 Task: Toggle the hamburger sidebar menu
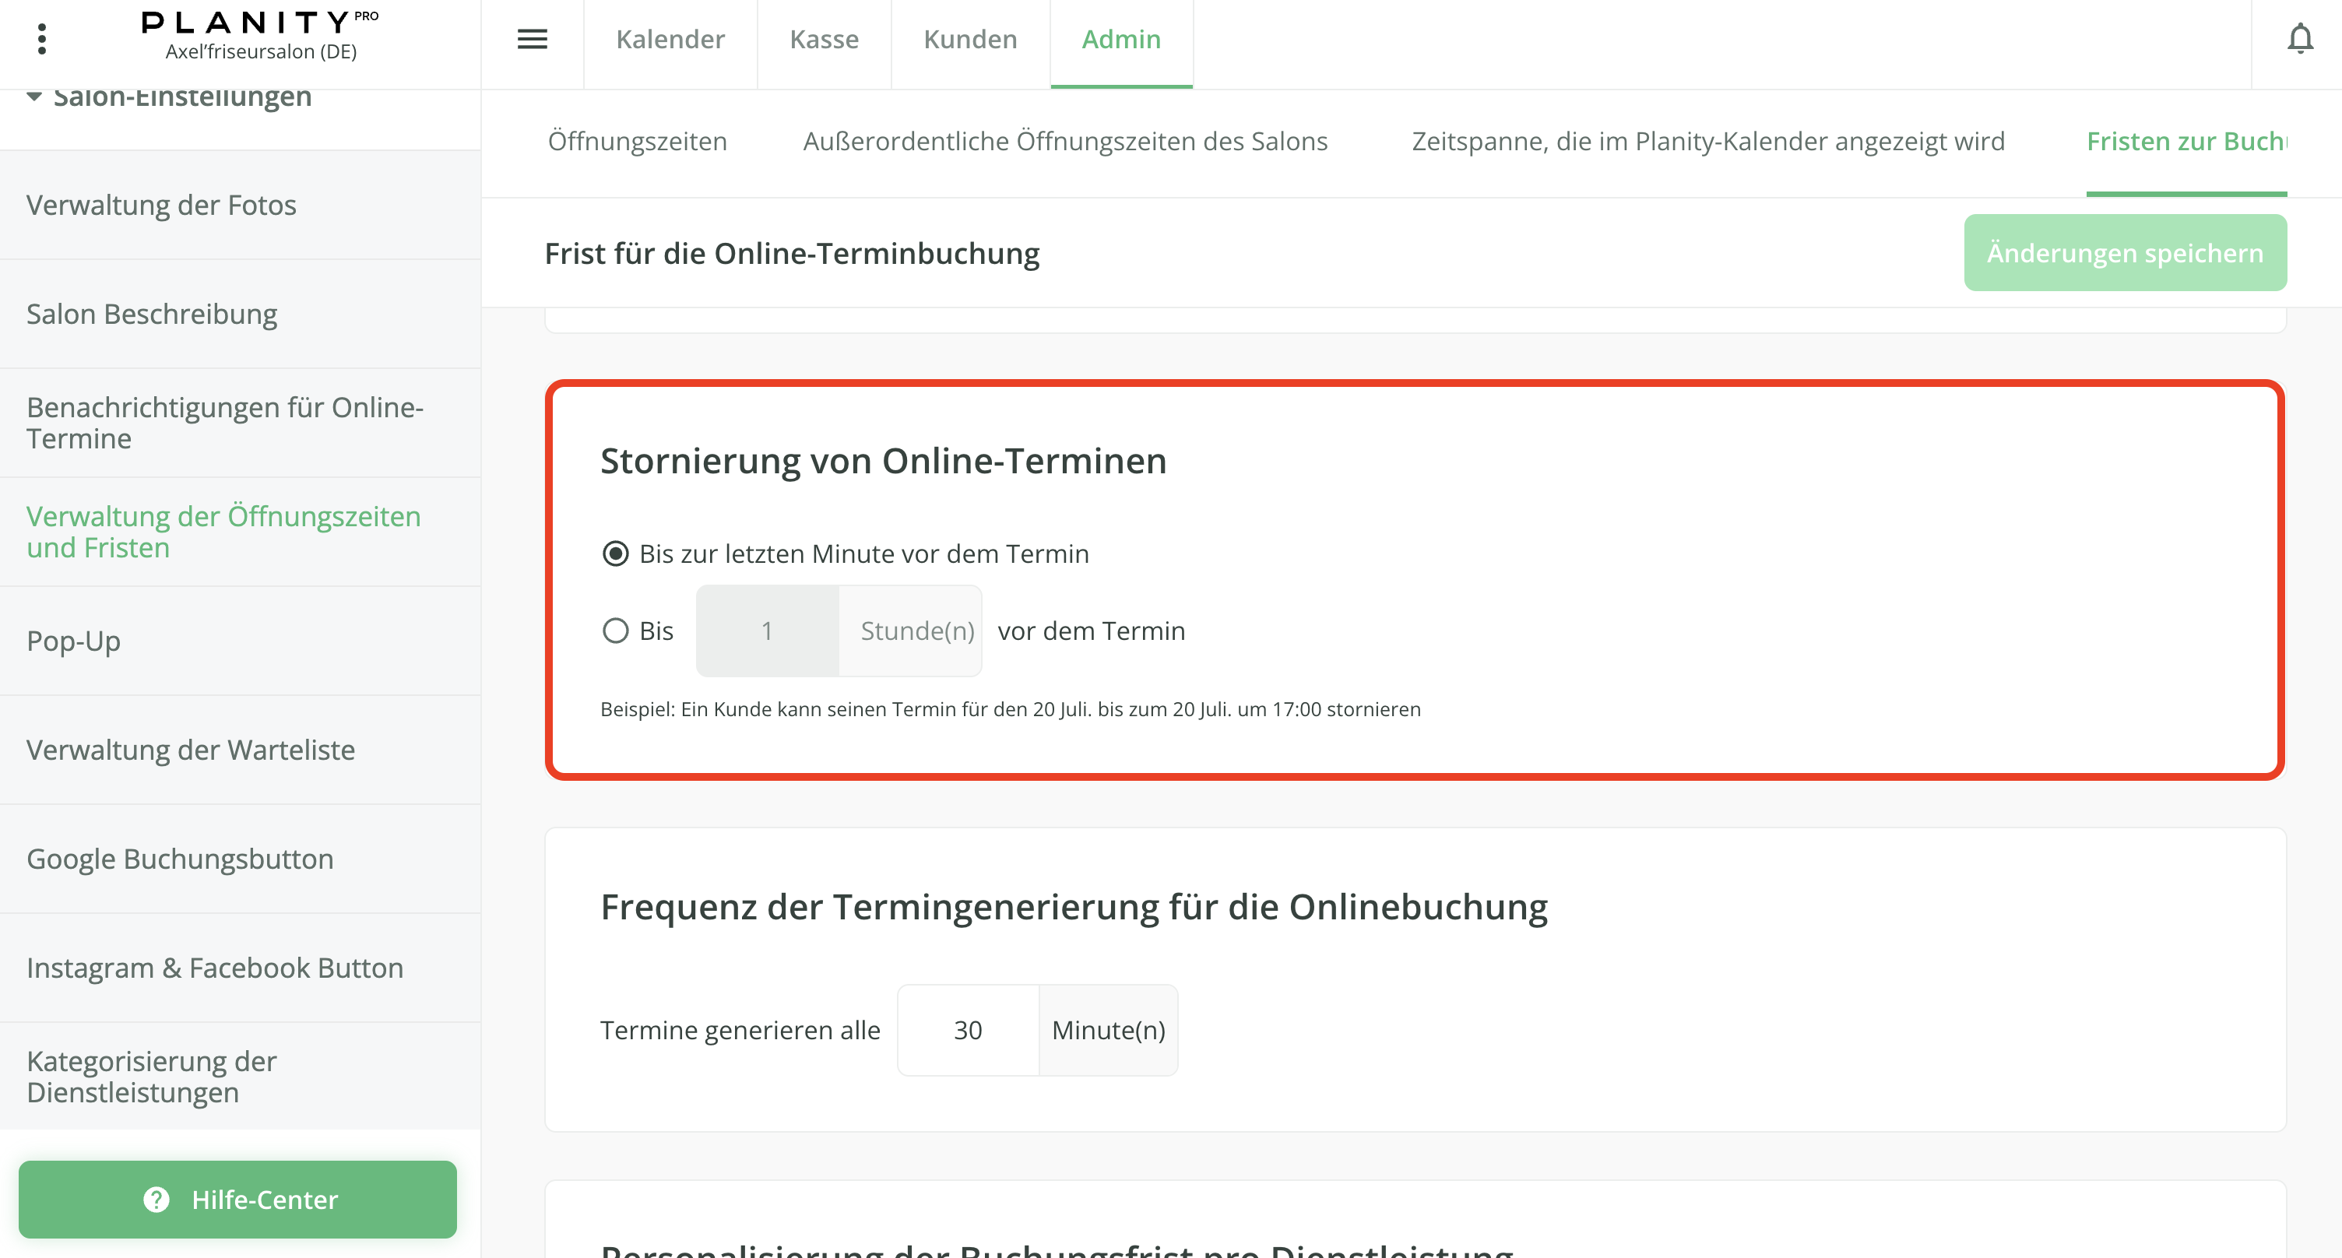532,39
